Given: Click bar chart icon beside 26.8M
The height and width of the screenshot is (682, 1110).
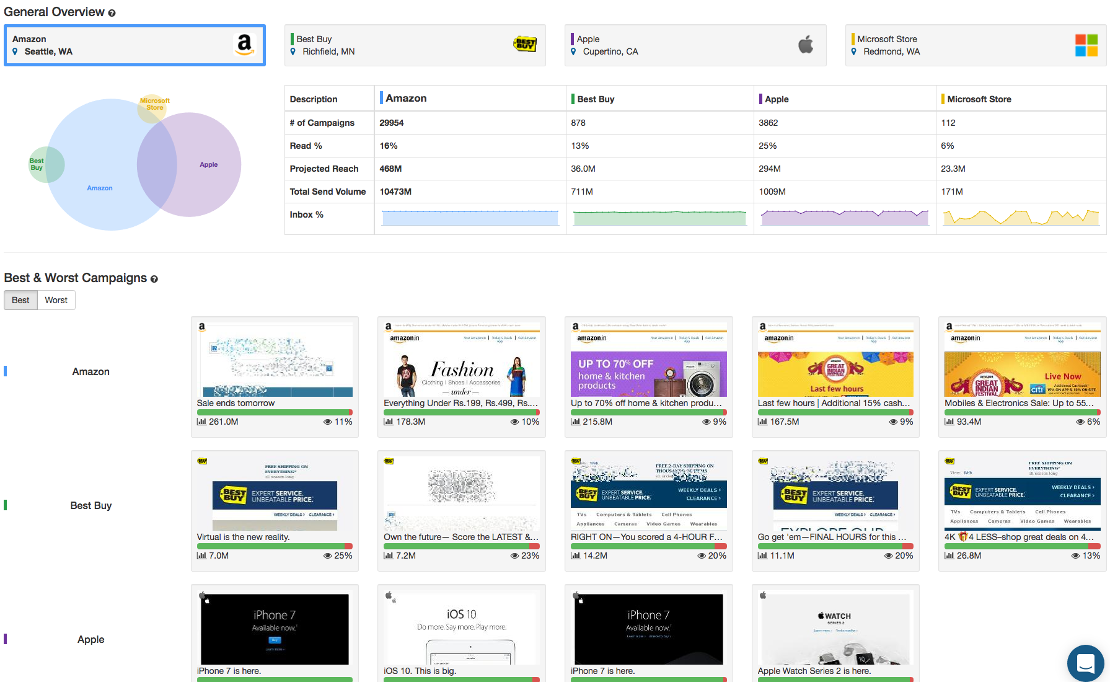Looking at the screenshot, I should pos(949,556).
